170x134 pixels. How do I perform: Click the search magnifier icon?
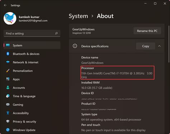pos(56,33)
